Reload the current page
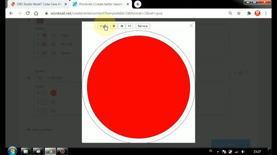This screenshot has width=277, height=155. (28, 13)
